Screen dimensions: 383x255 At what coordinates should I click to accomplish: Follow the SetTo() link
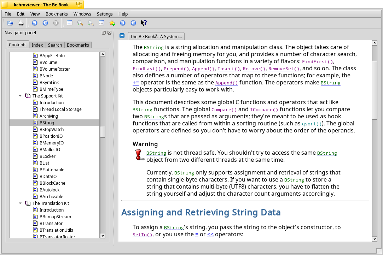click(143, 235)
